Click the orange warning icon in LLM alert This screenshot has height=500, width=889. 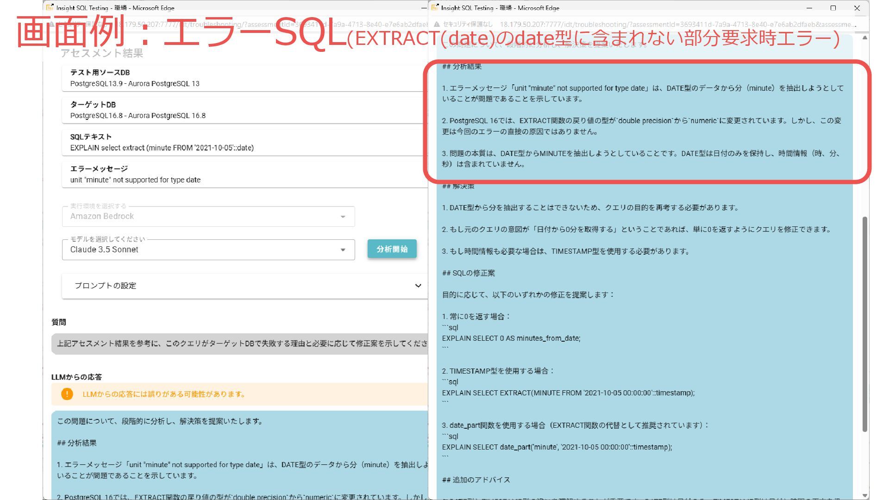(67, 394)
